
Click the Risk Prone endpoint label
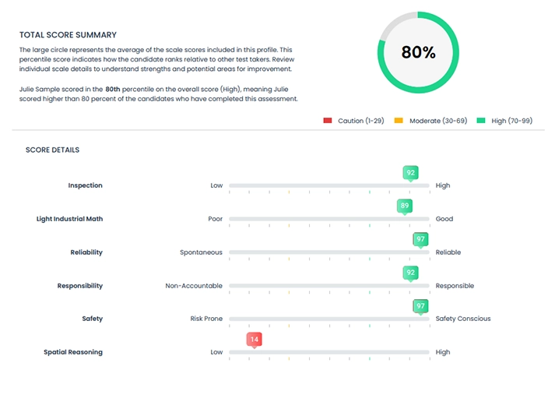coord(206,319)
